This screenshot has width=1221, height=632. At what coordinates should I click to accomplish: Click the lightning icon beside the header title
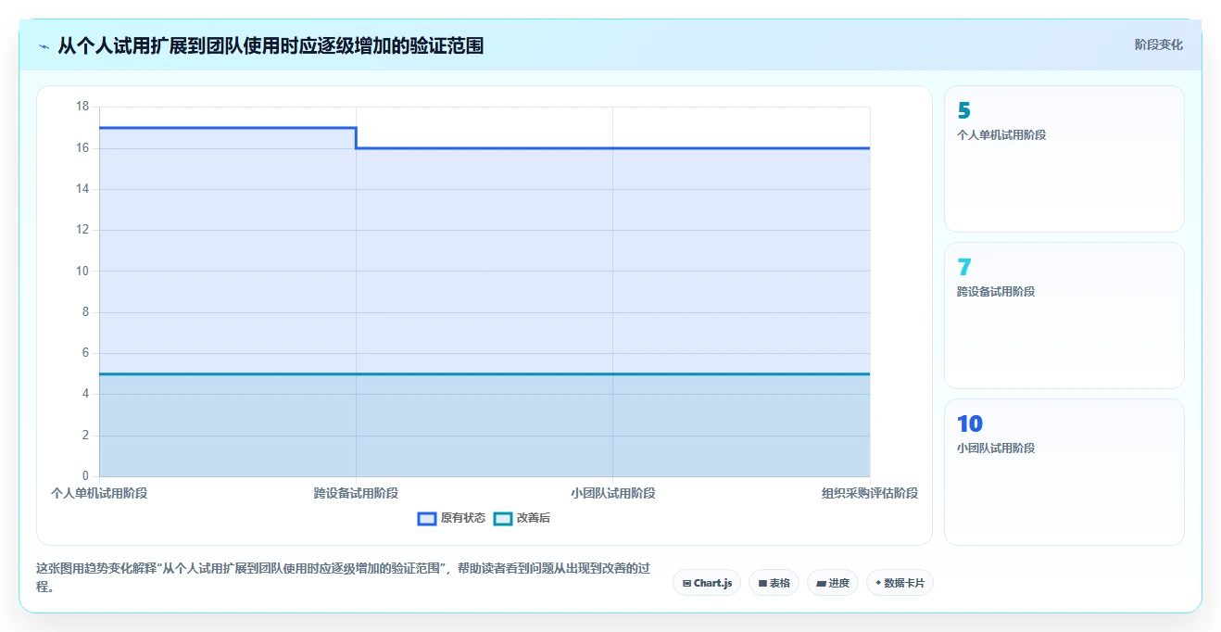[44, 46]
